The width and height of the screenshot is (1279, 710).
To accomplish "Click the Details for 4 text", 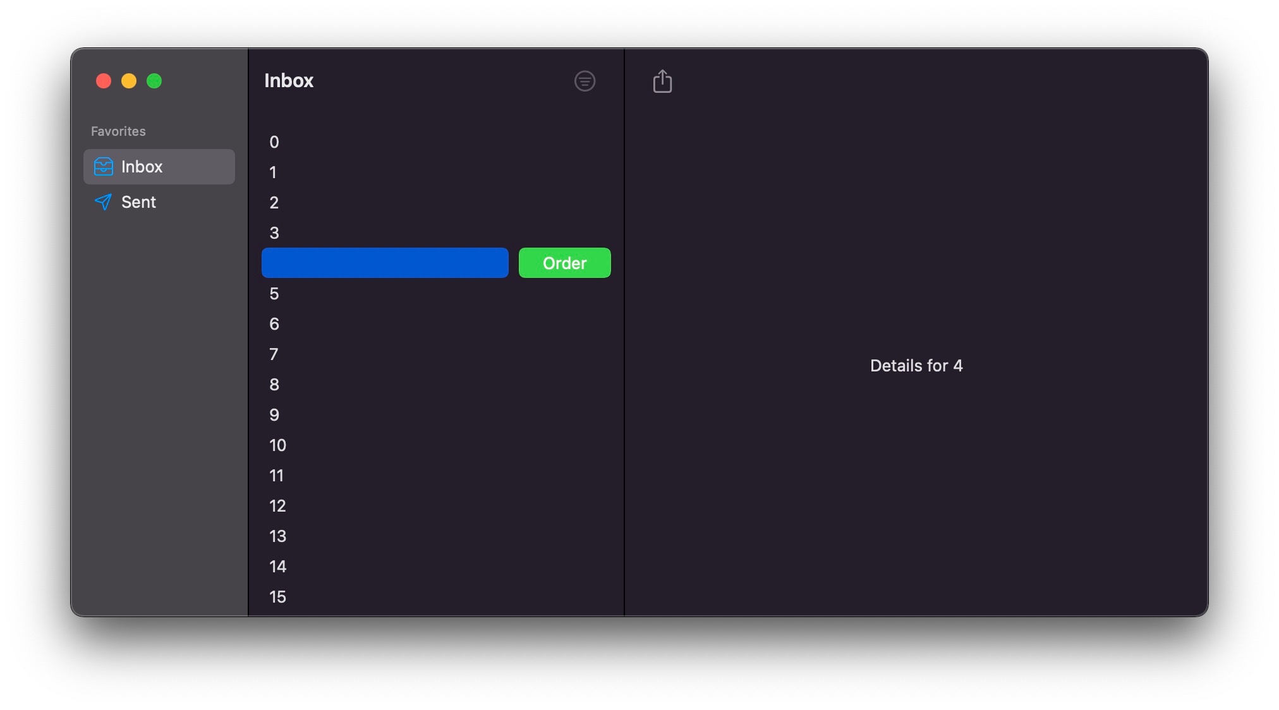I will pyautogui.click(x=916, y=366).
